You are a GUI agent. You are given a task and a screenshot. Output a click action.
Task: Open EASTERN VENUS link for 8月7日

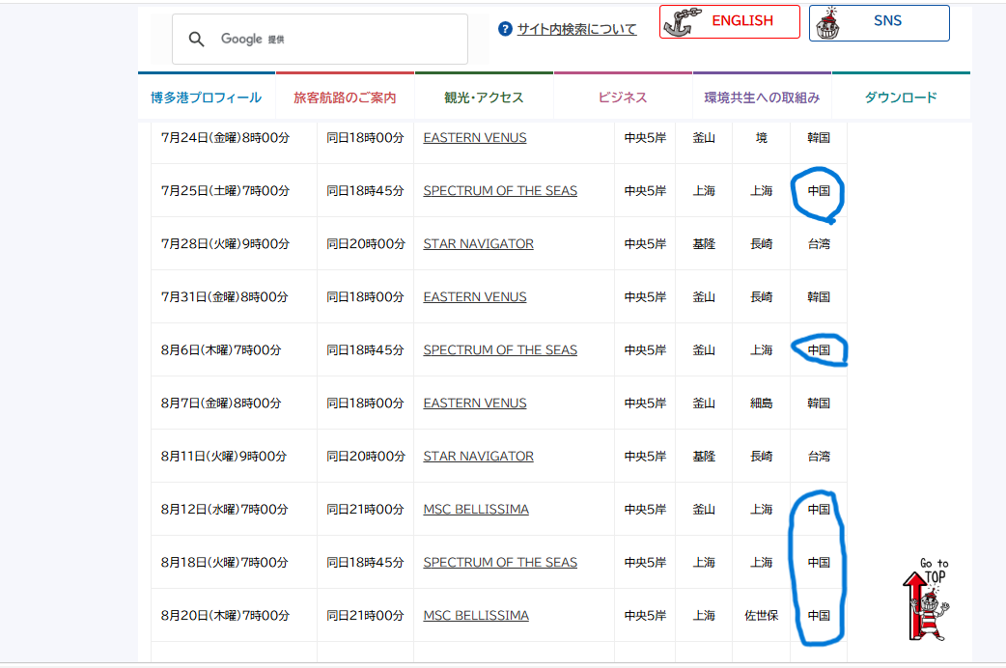pos(475,403)
